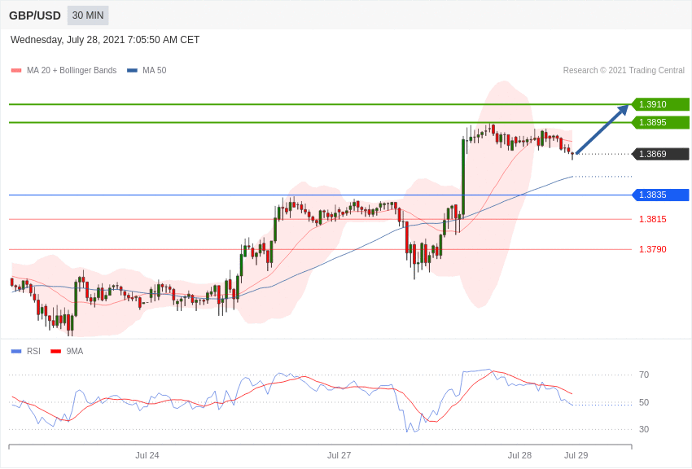692x469 pixels.
Task: Click the date Wednesday, July 28, 2021 line
Action: tap(105, 40)
